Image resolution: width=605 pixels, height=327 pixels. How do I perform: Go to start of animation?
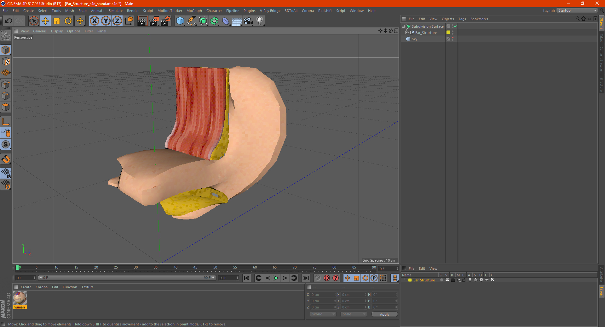(x=247, y=278)
